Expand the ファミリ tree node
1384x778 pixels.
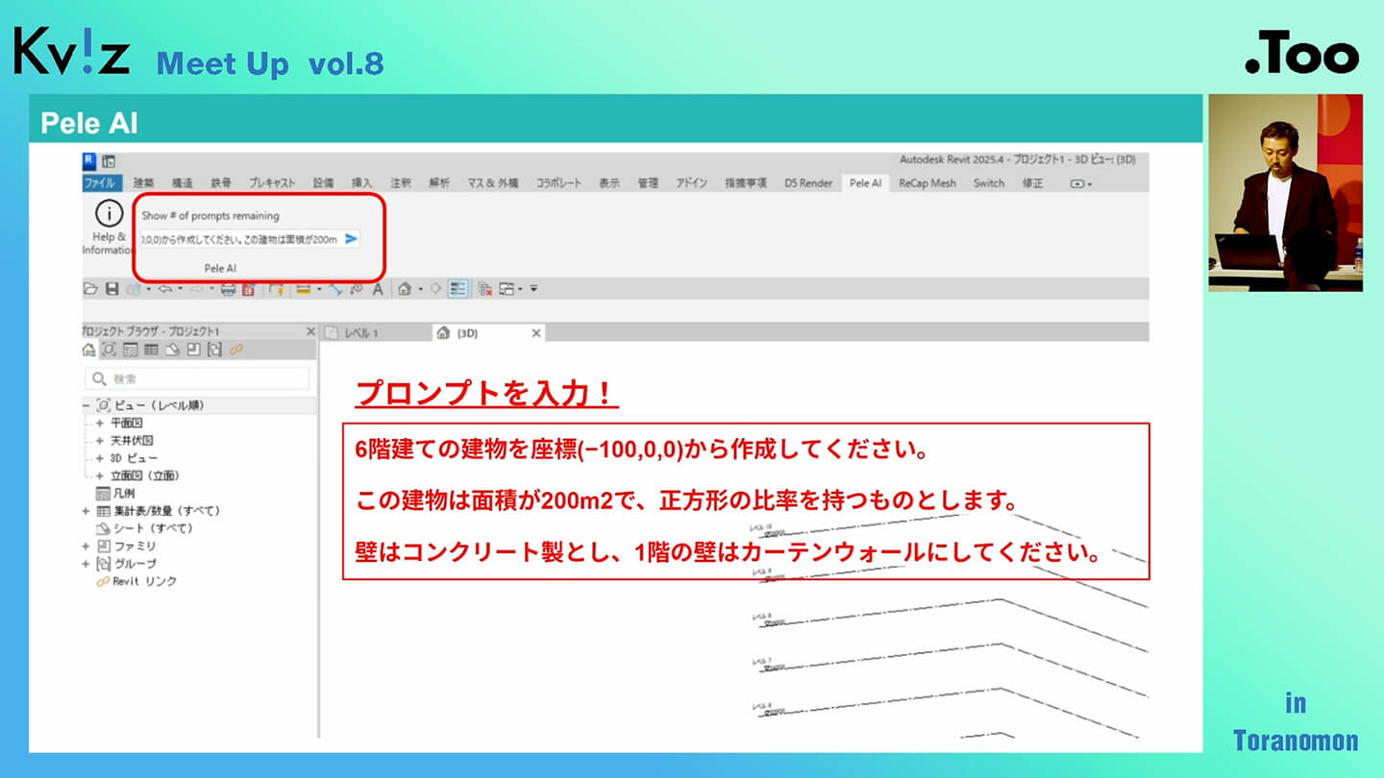click(86, 546)
